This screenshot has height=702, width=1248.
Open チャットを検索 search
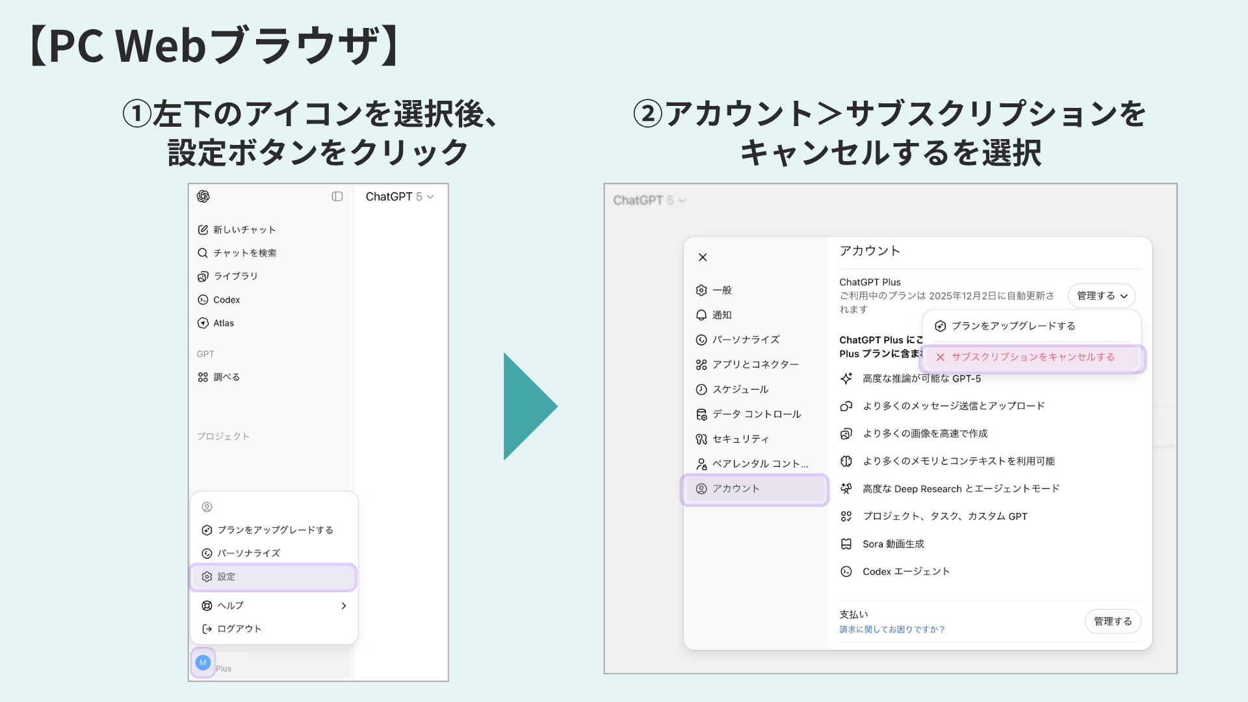tap(245, 253)
